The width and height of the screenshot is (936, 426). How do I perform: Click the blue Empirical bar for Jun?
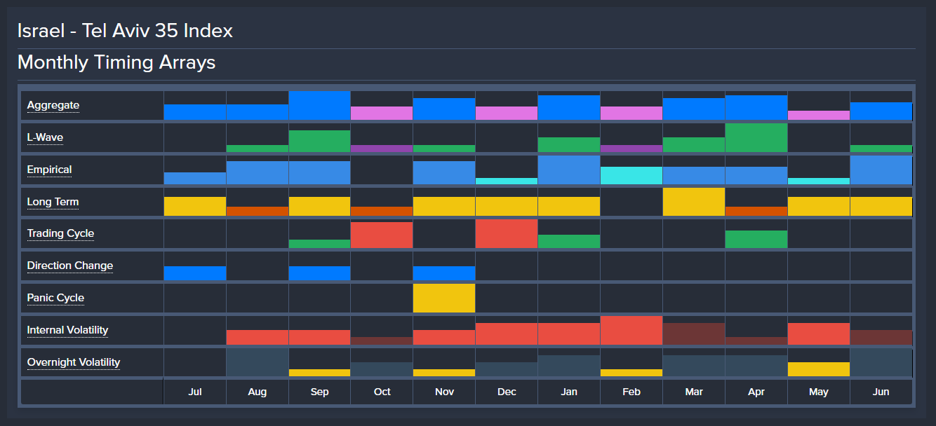point(881,170)
